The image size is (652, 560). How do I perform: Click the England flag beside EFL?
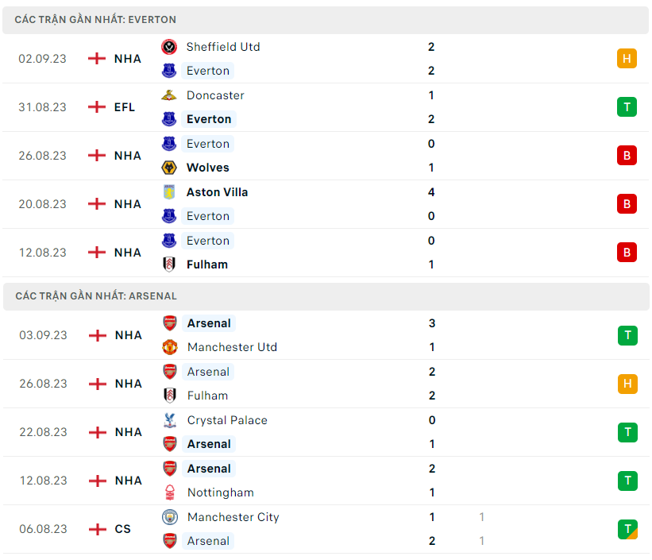pyautogui.click(x=97, y=107)
